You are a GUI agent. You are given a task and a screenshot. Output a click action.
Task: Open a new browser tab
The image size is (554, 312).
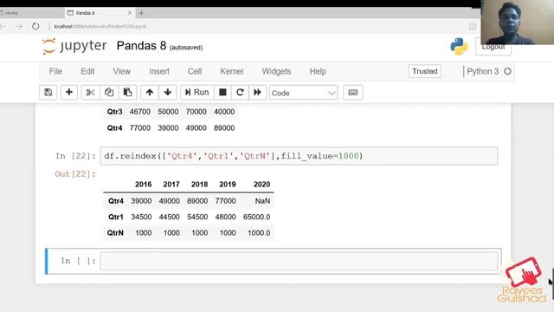(x=141, y=13)
